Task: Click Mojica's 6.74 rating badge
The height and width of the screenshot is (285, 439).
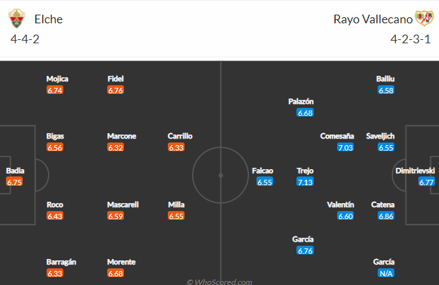Action: (x=55, y=90)
